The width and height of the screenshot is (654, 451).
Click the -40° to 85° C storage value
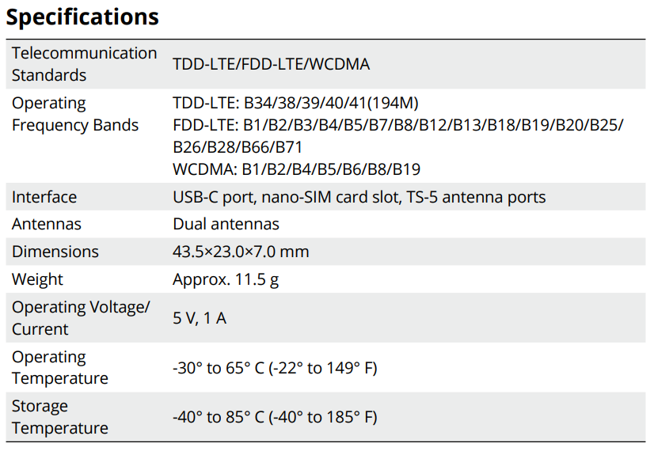[275, 417]
